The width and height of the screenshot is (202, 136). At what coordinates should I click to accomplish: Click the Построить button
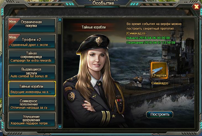click(x=160, y=115)
